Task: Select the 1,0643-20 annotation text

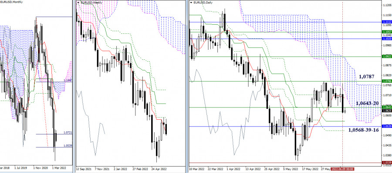Action: tap(367, 103)
